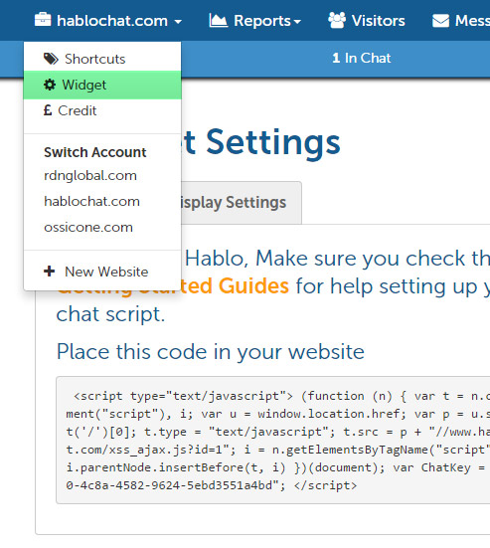The image size is (490, 548).
Task: Click the plus icon for New Website
Action: [x=50, y=272]
